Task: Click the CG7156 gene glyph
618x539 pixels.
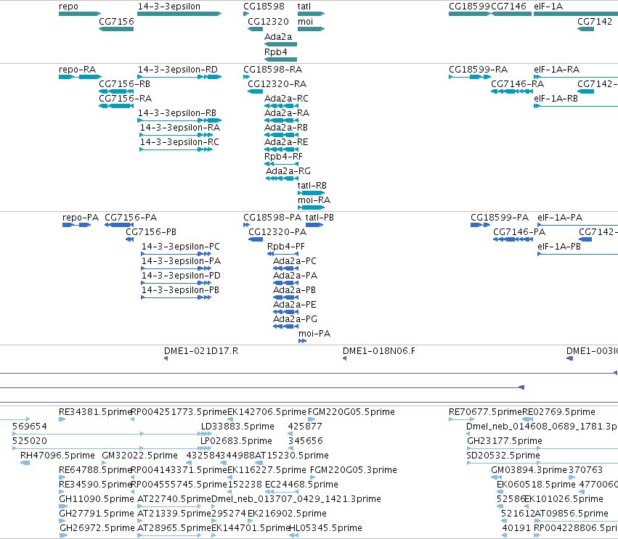Action: [116, 29]
